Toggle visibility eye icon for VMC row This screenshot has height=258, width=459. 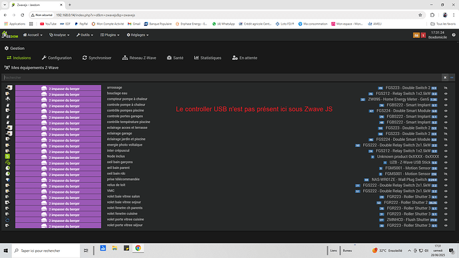tap(446, 191)
